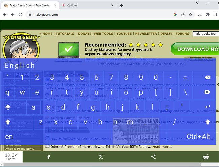
Task: Click the generic share icon in bottom bar
Action: (x=153, y=157)
